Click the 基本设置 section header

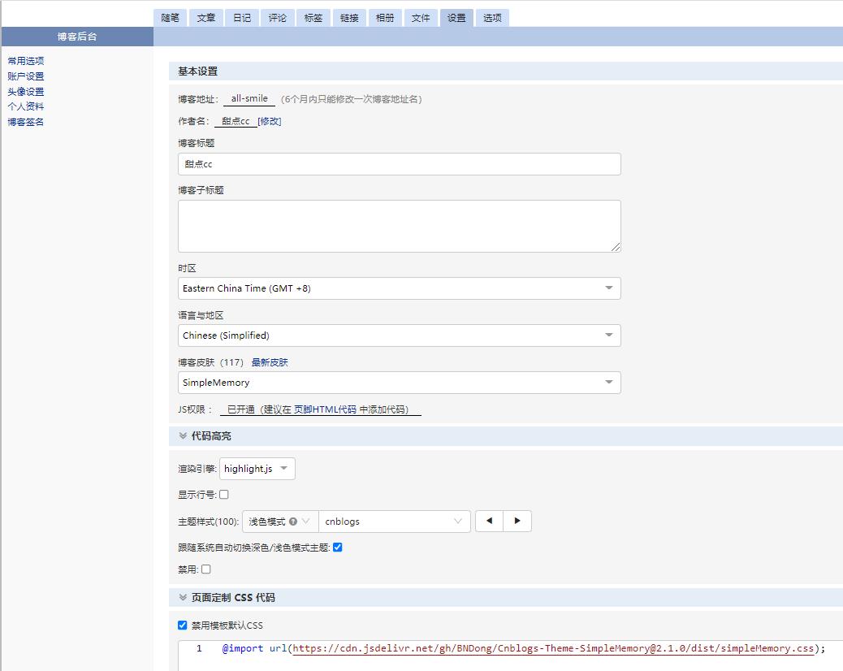505,71
